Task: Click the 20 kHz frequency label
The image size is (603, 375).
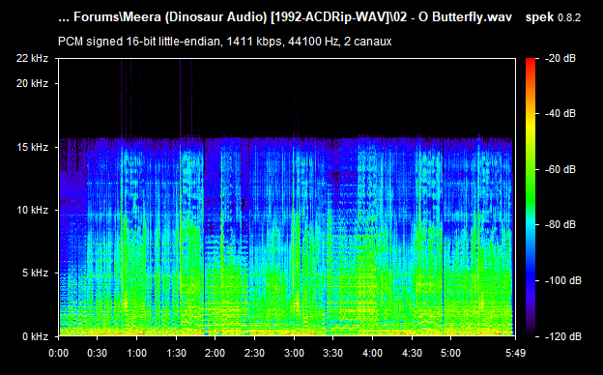Action: tap(32, 83)
